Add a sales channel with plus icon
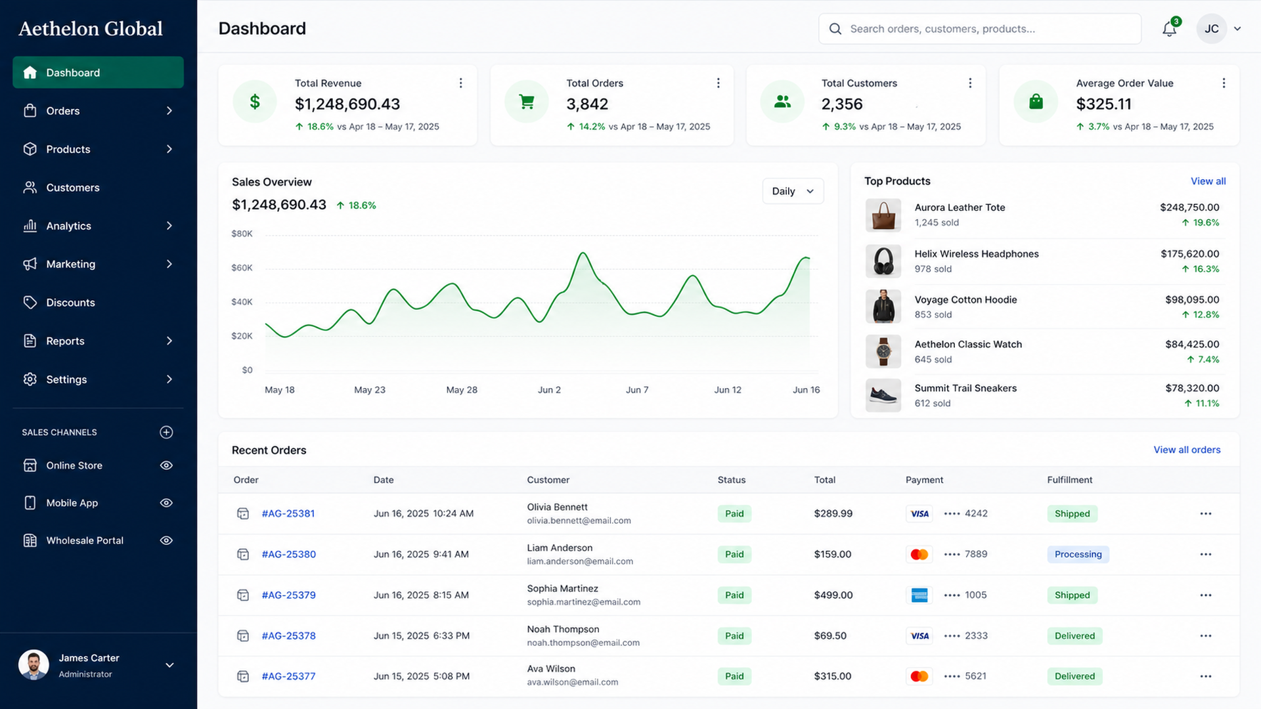Viewport: 1261px width, 709px height. (166, 432)
